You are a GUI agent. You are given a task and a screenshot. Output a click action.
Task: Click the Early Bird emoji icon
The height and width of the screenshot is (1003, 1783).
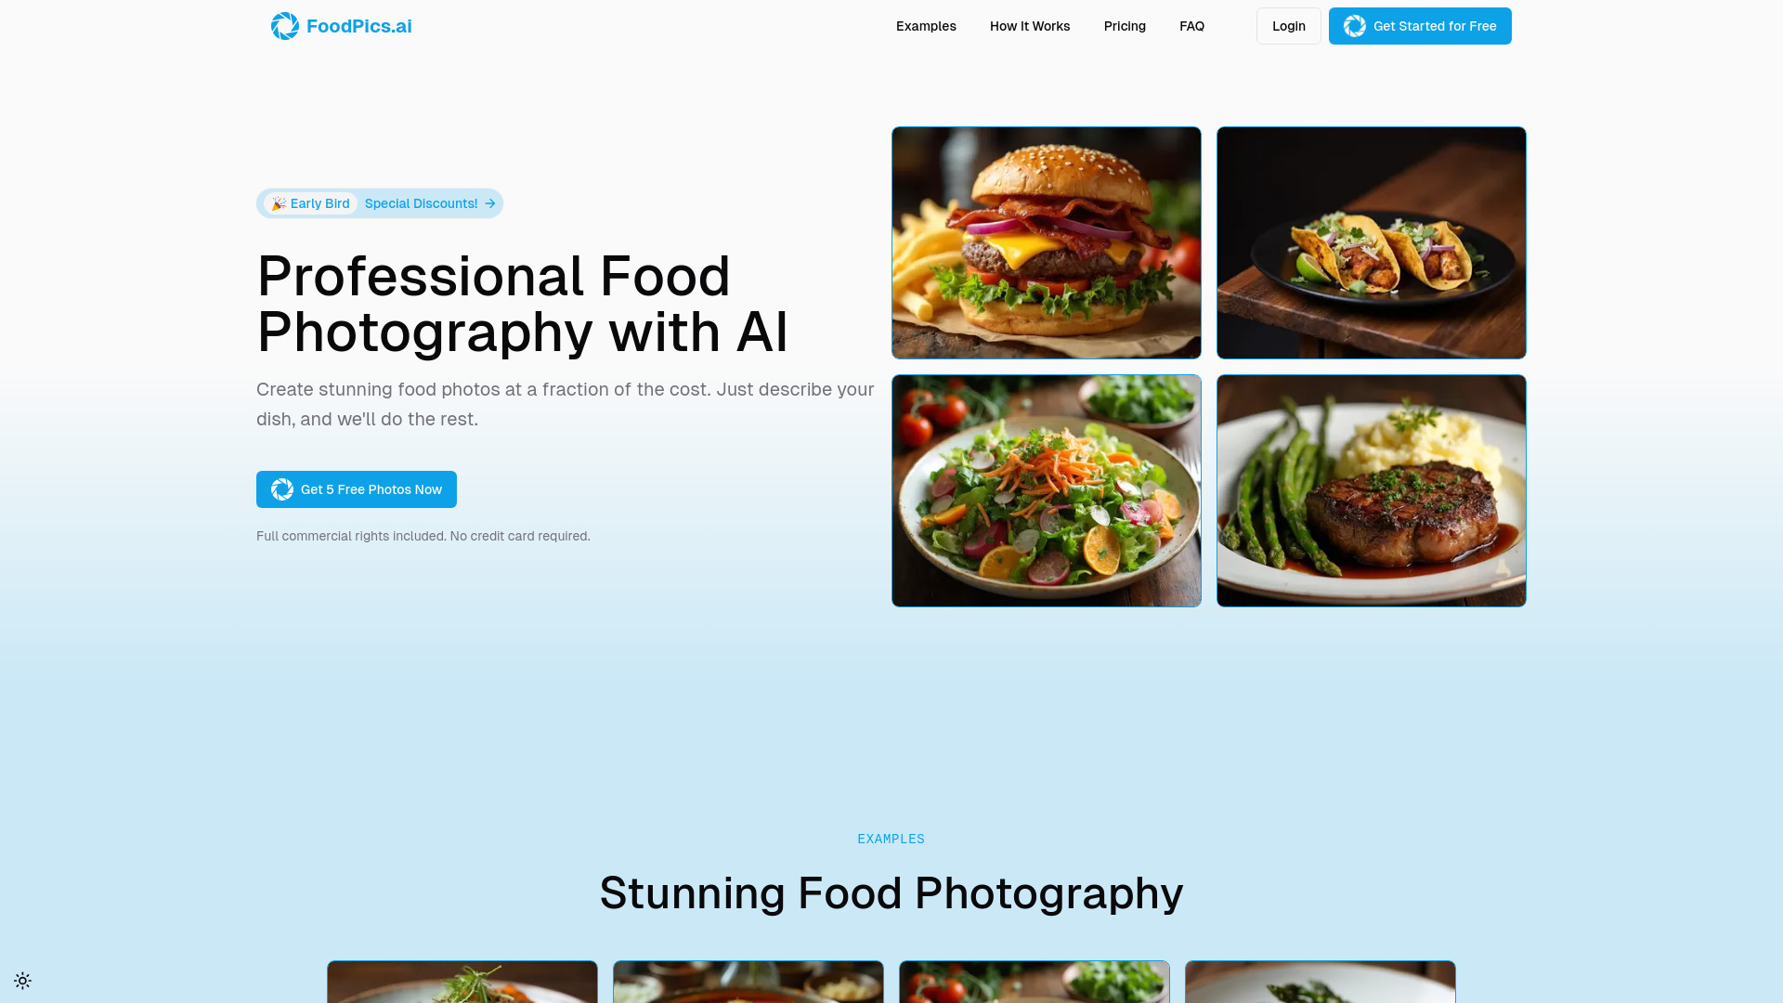point(277,203)
